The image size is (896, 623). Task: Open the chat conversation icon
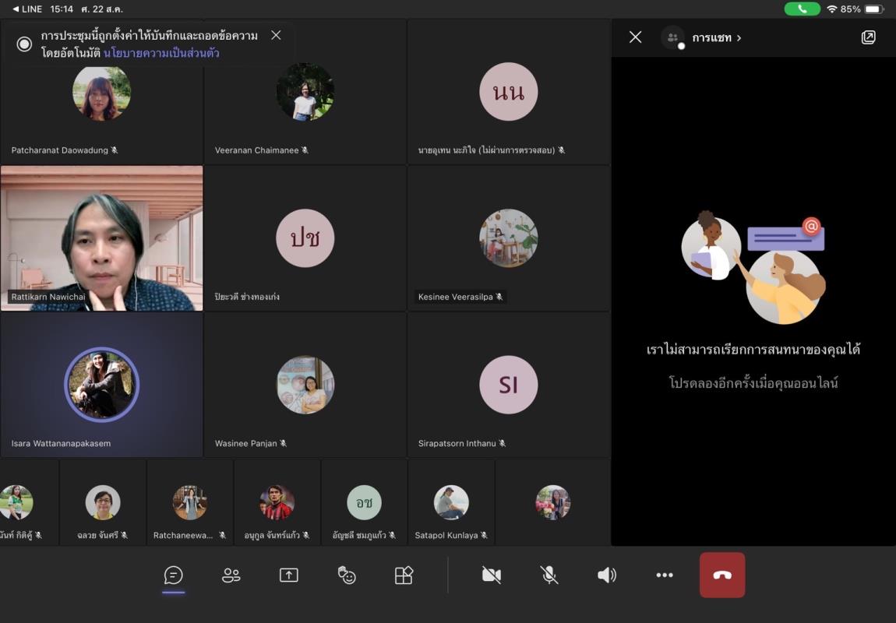pyautogui.click(x=174, y=575)
